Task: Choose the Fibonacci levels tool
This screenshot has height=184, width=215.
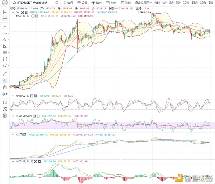Action: pos(5,52)
